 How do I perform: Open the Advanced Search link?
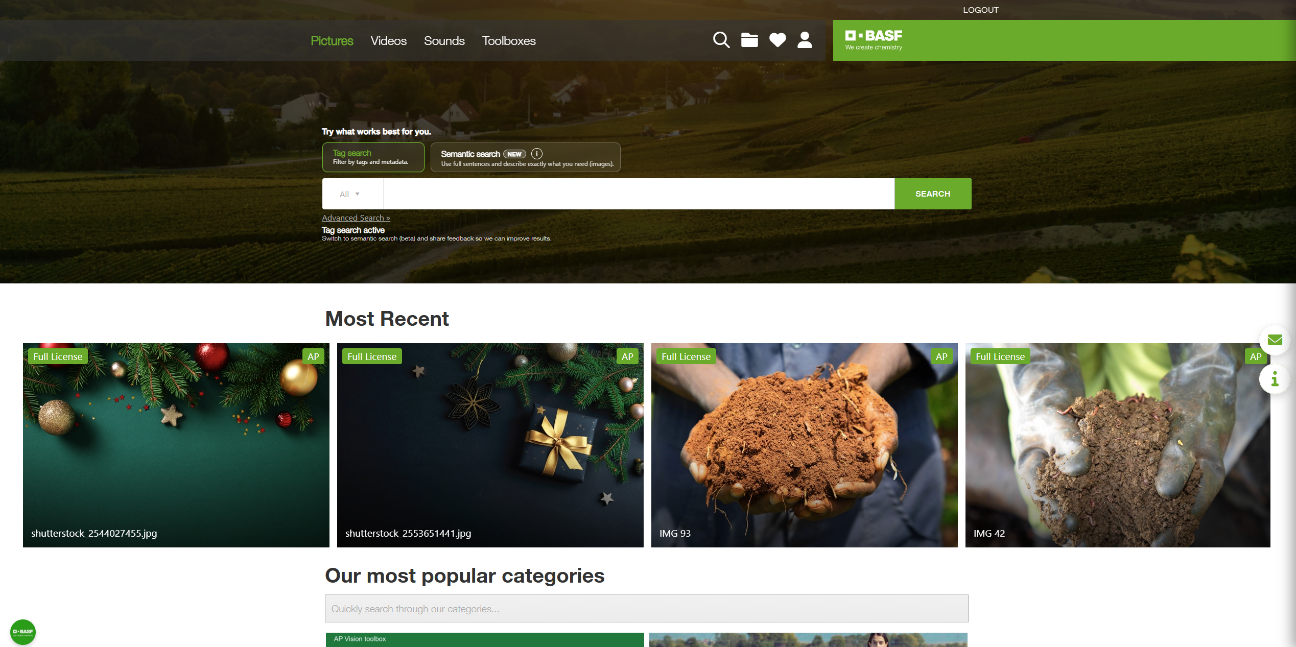click(x=356, y=218)
